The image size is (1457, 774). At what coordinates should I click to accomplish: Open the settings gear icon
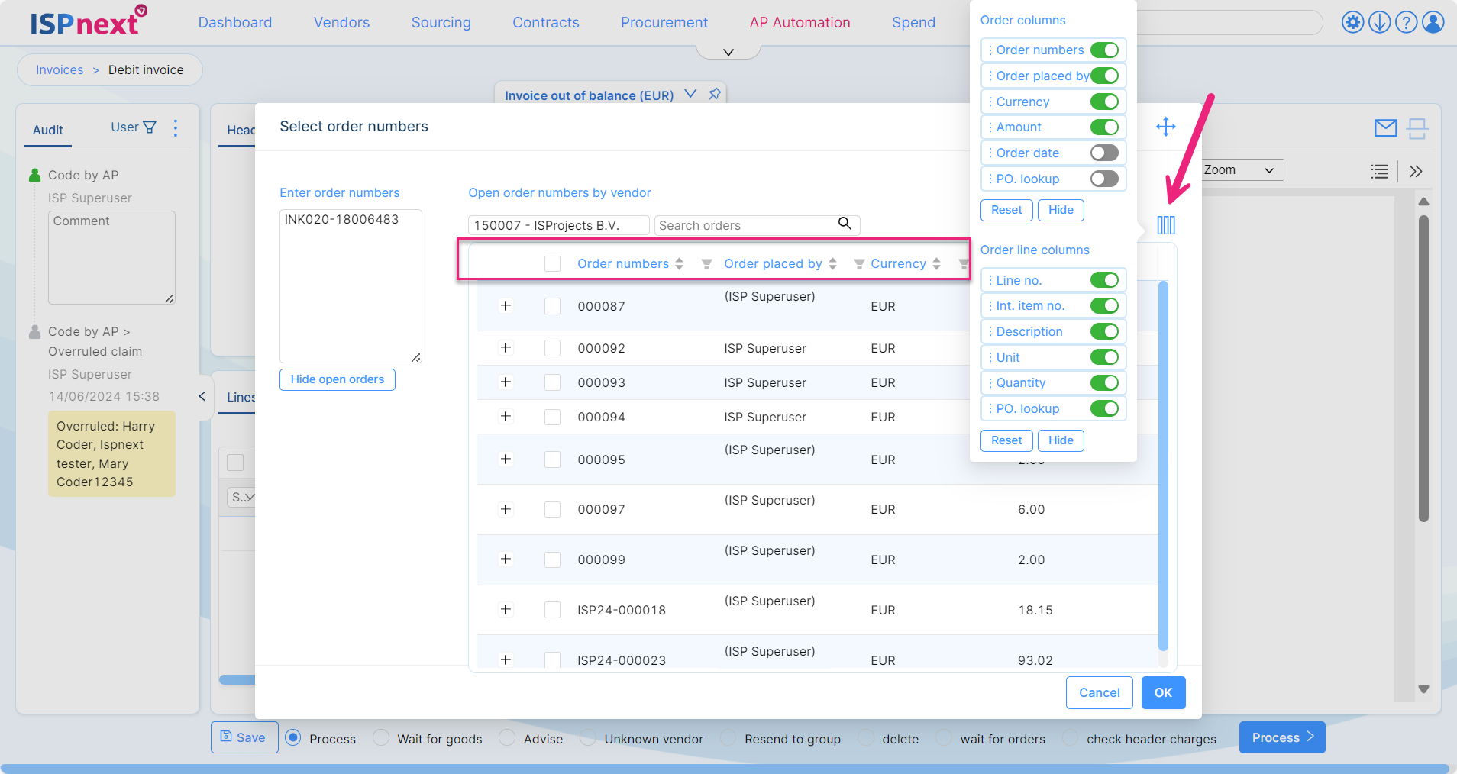point(1352,22)
